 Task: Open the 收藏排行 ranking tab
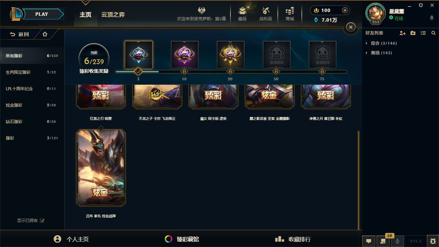pos(293,239)
